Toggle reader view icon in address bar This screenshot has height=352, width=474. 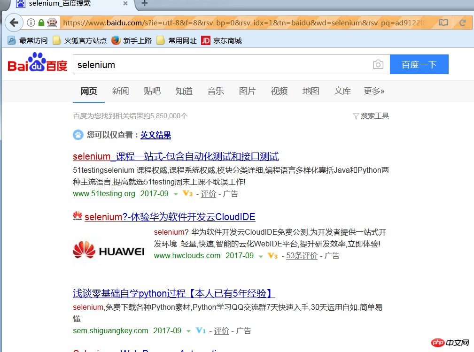click(443, 23)
